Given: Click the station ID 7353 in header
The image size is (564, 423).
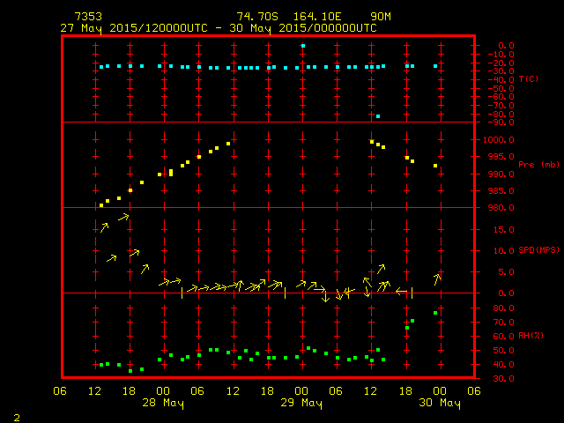Looking at the screenshot, I should 86,17.
